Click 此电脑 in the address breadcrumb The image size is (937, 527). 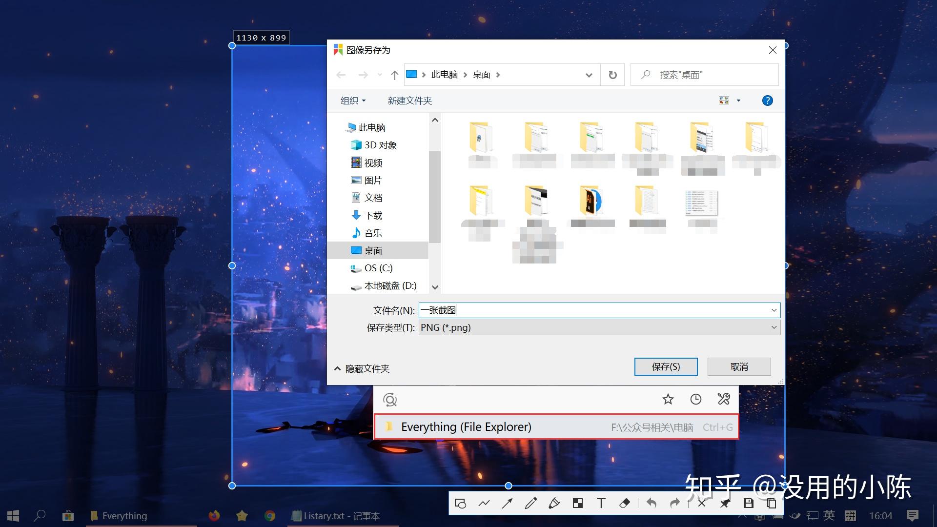(x=444, y=75)
